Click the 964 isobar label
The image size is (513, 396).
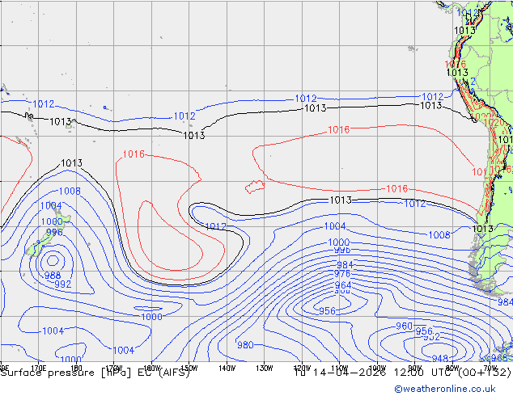343,285
